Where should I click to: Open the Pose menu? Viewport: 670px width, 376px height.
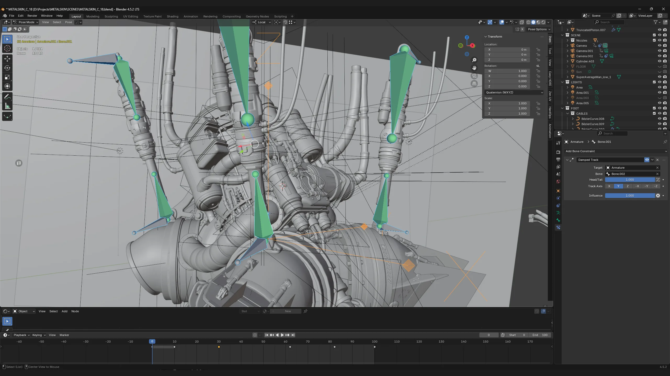68,22
